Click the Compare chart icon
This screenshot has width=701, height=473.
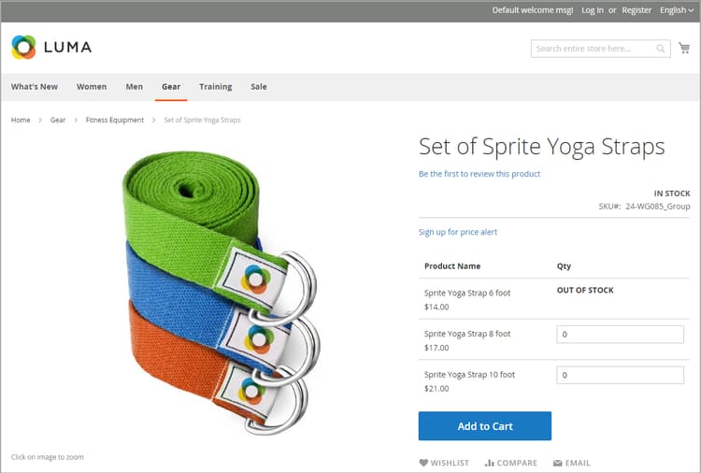pyautogui.click(x=489, y=463)
